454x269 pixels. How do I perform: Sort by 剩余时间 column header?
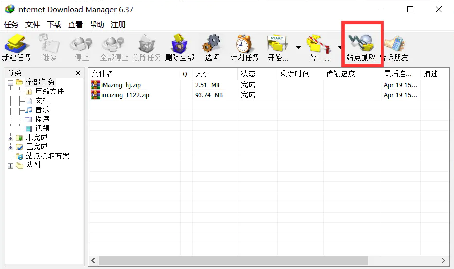coord(300,73)
